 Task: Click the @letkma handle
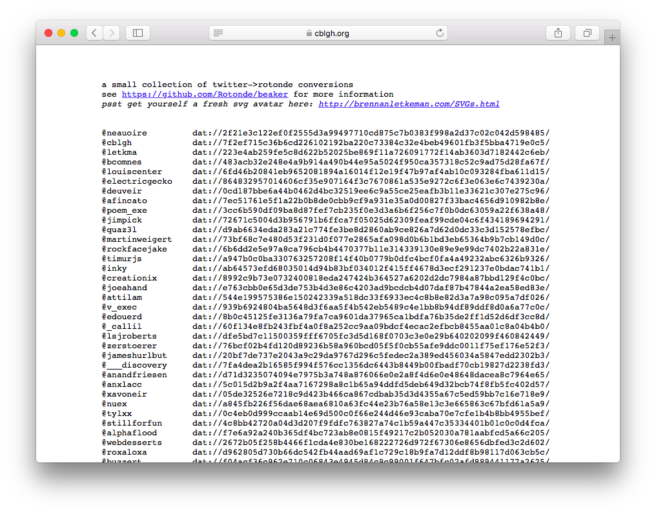(119, 152)
